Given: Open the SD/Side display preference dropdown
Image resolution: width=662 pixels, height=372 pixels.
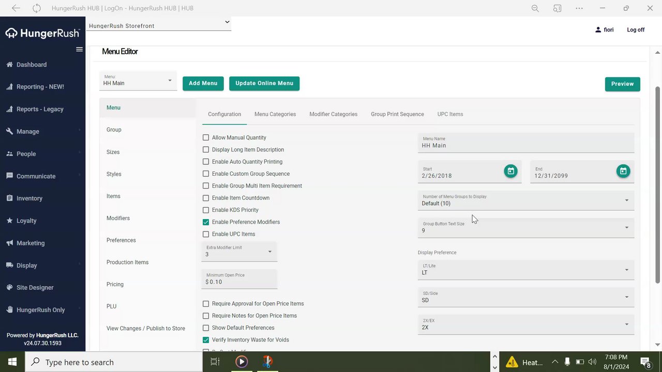Looking at the screenshot, I should point(526,297).
